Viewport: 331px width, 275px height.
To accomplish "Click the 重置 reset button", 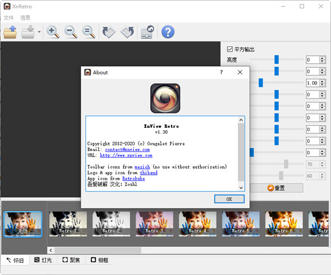I will click(276, 188).
